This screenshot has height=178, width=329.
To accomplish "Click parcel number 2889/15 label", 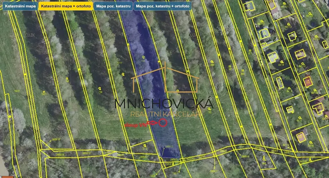I will tap(56, 139).
